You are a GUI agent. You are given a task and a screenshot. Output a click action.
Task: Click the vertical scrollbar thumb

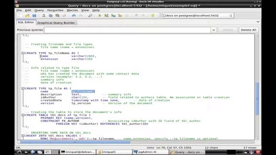257,99
